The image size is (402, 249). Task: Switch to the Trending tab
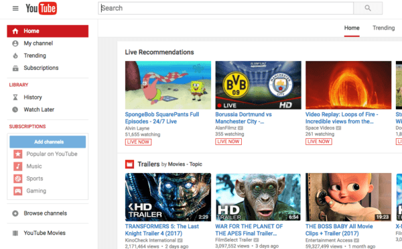383,28
